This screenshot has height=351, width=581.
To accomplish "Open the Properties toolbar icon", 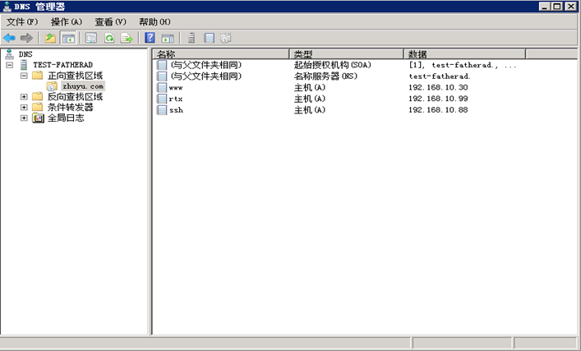I will [91, 38].
